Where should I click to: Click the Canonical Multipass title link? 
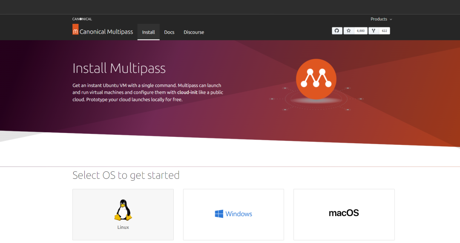[106, 32]
